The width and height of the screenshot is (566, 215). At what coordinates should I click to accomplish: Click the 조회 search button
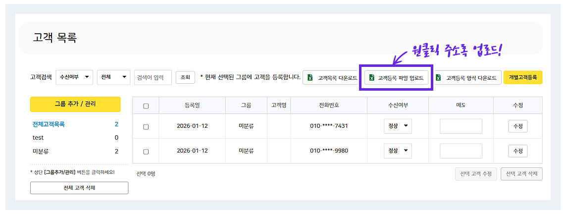pyautogui.click(x=185, y=77)
